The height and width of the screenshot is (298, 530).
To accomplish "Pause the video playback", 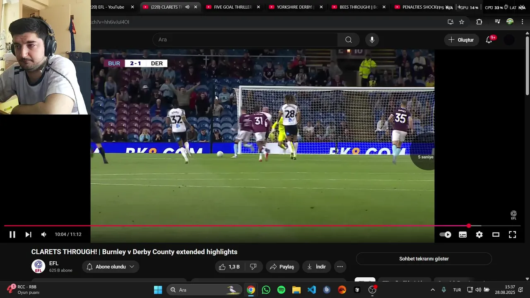I will [12, 235].
